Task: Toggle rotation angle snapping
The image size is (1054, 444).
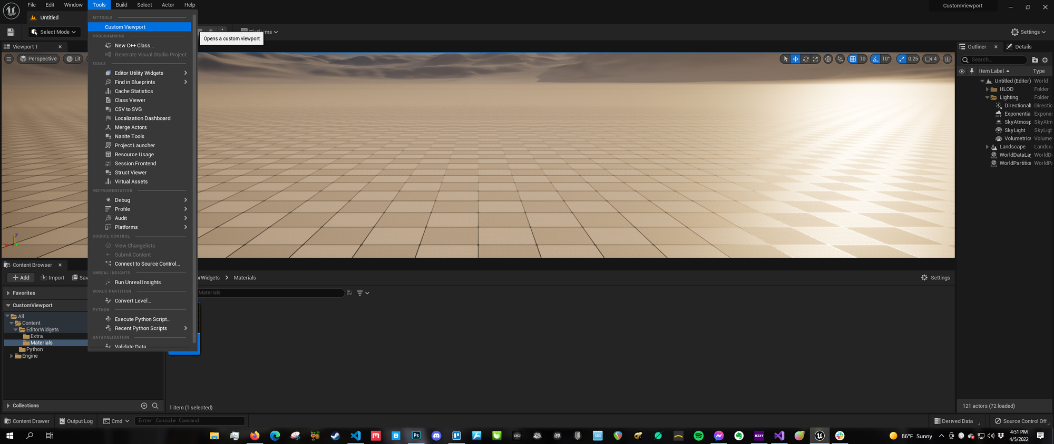Action: coord(875,59)
